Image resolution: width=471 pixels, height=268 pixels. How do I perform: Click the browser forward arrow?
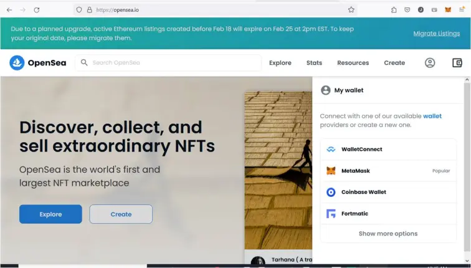coord(22,10)
